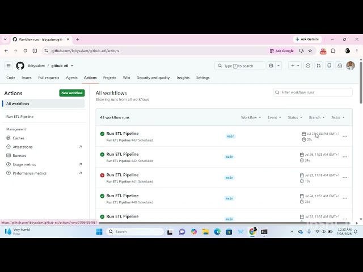Viewport: 363px width, 272px height.
Task: Open the Event filter dropdown
Action: (275, 117)
